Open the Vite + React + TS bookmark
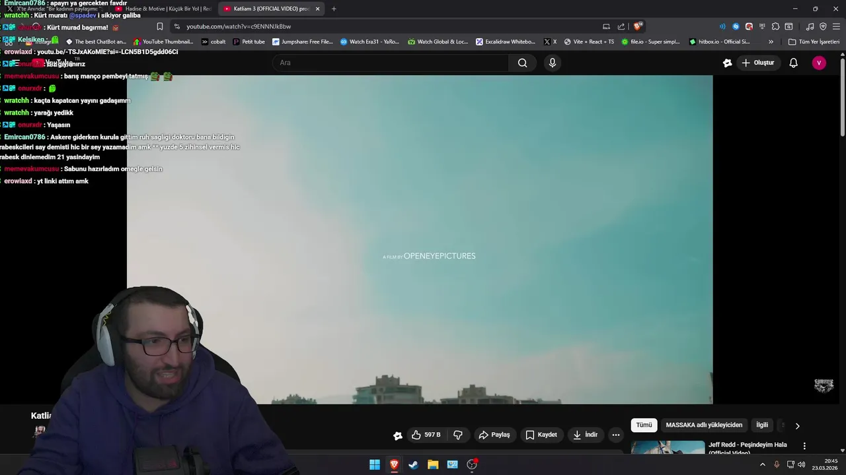The width and height of the screenshot is (846, 475). coord(589,42)
